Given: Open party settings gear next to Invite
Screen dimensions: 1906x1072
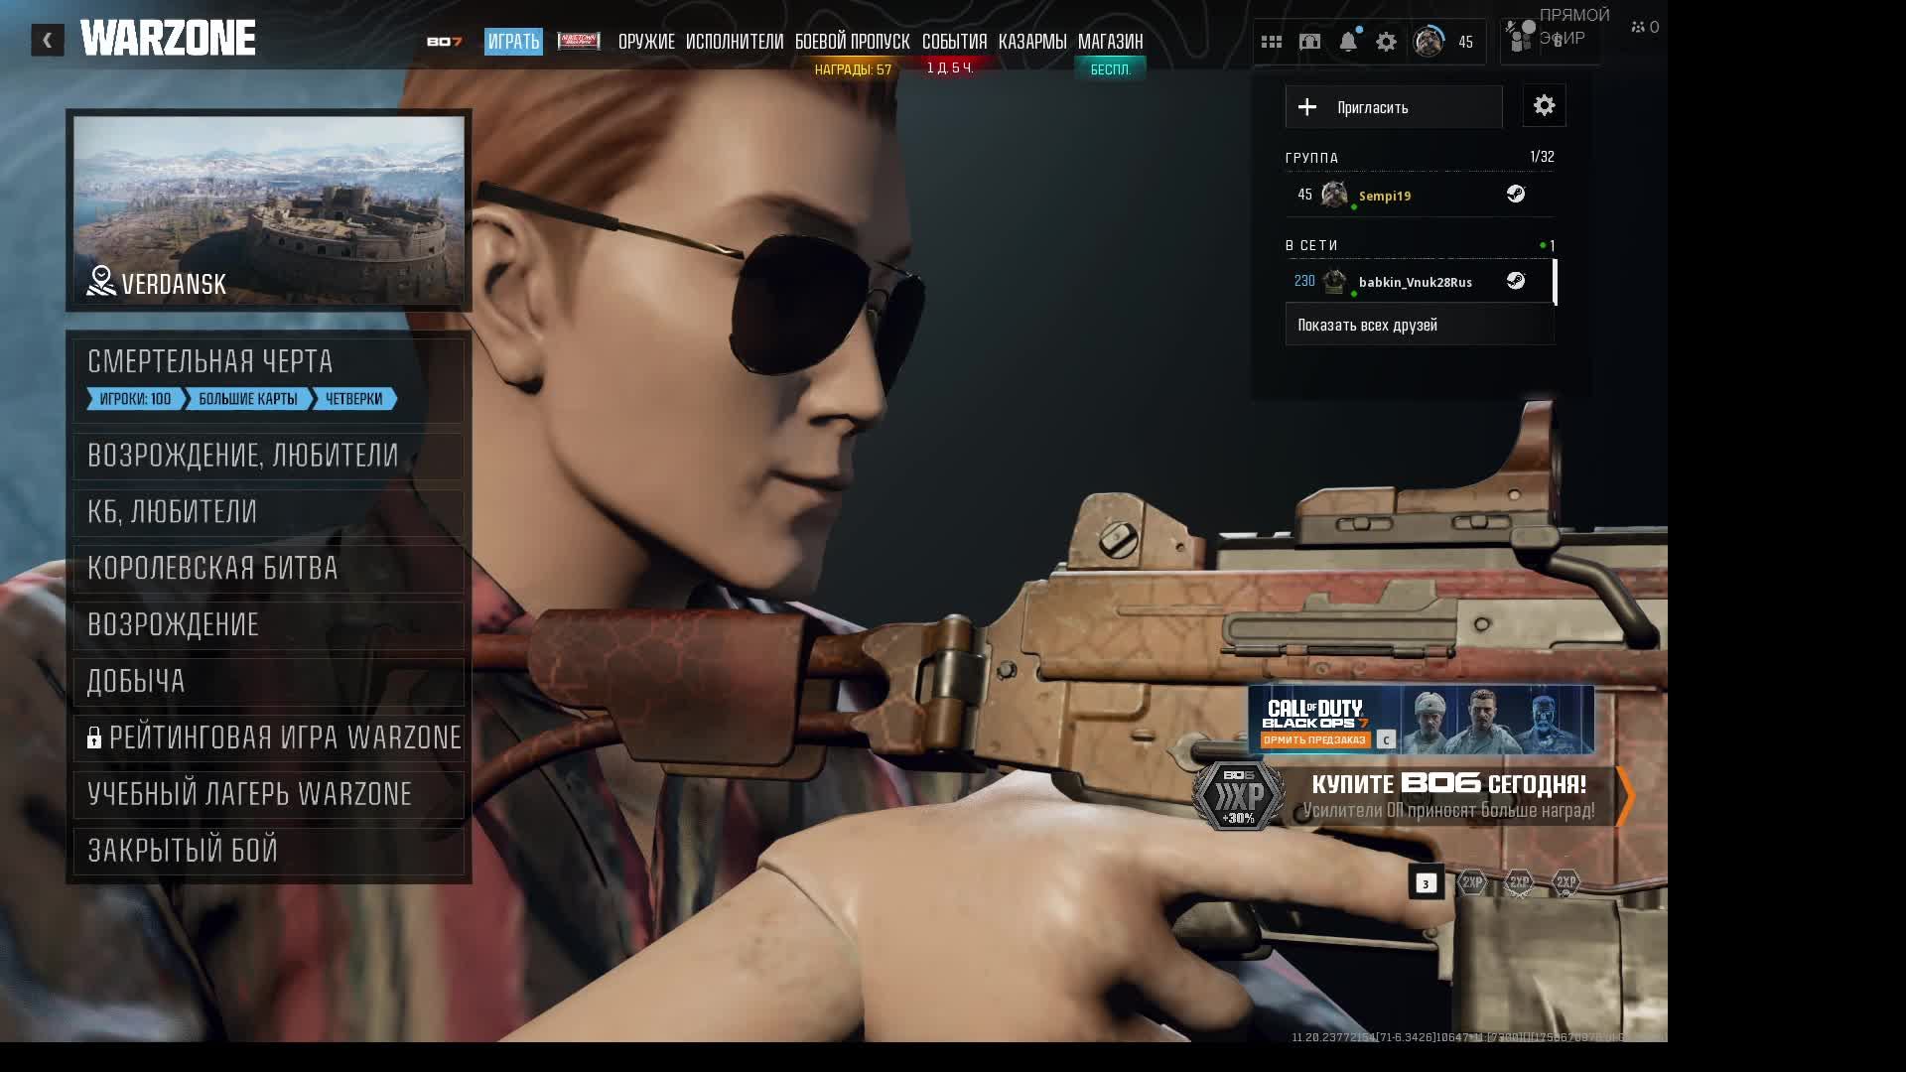Looking at the screenshot, I should (x=1544, y=106).
